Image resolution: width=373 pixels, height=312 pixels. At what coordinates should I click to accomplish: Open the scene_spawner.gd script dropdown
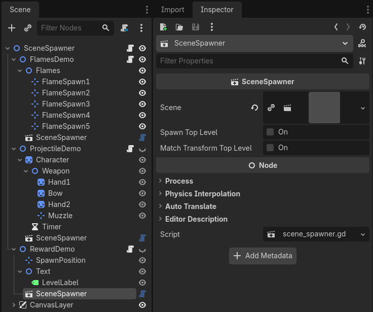point(362,234)
